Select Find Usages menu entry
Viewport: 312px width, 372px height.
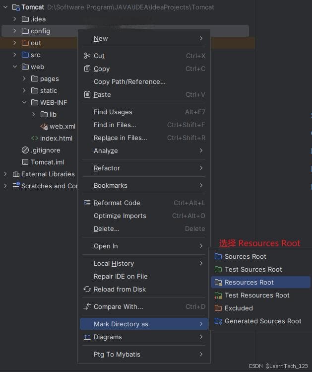(144, 112)
